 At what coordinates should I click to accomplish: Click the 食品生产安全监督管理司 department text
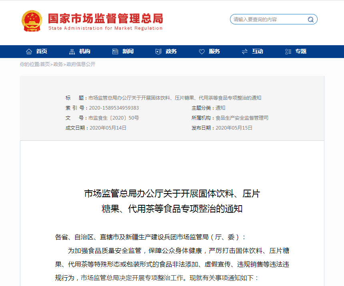click(x=242, y=118)
